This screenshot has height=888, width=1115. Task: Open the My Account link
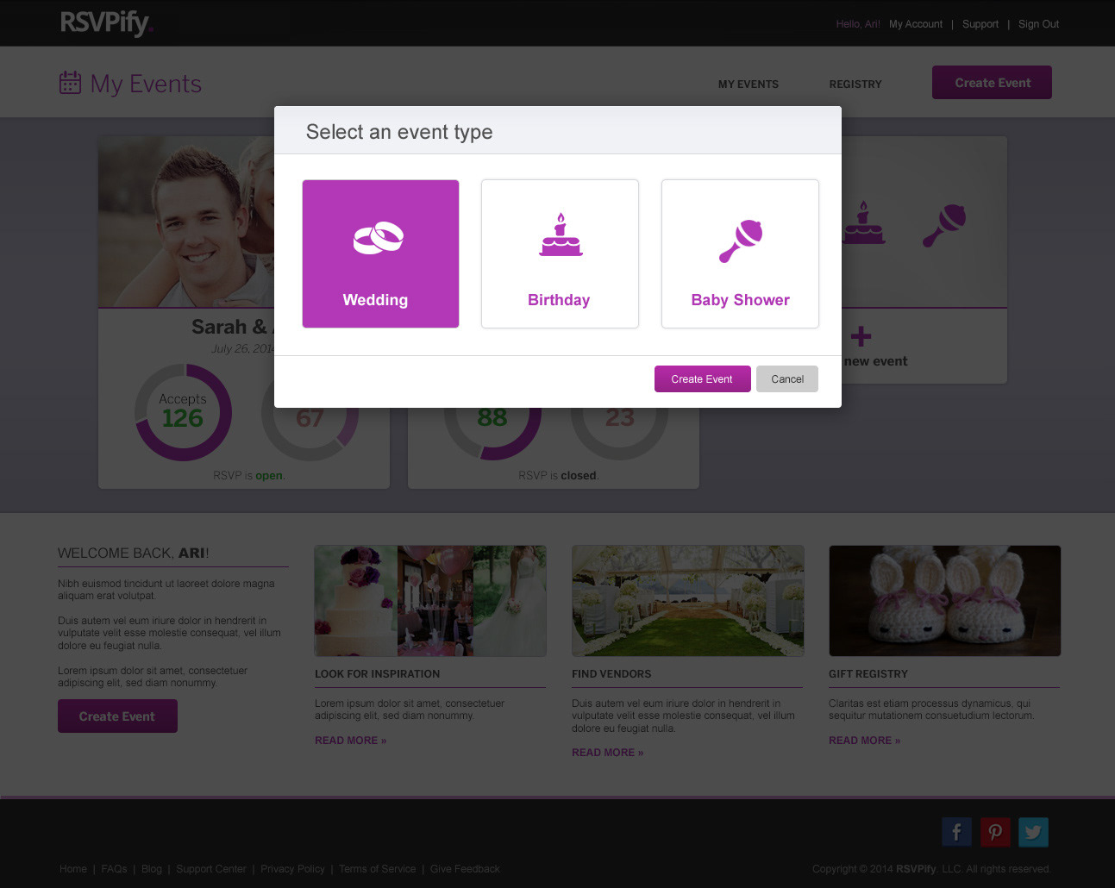[x=916, y=24]
